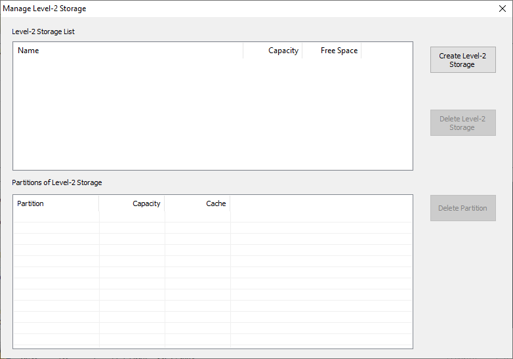Select the Cache column header
This screenshot has width=513, height=359.
[197, 203]
